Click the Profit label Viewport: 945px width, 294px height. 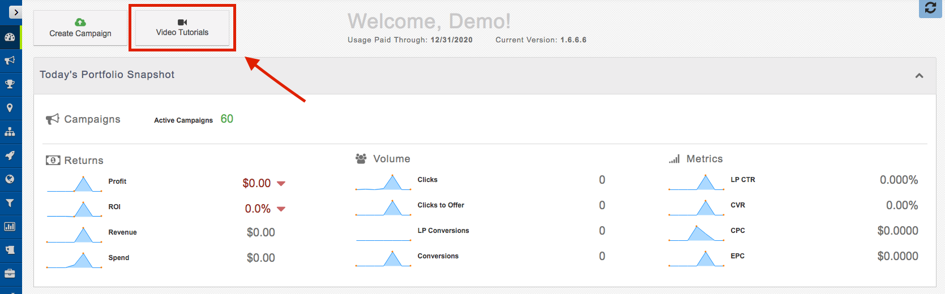(117, 181)
